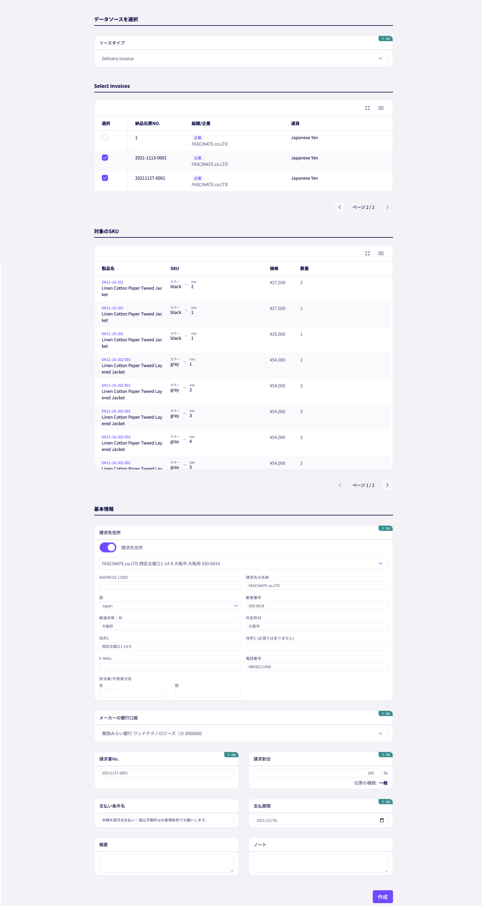Open column list menu for 対象のSKU table

click(381, 253)
